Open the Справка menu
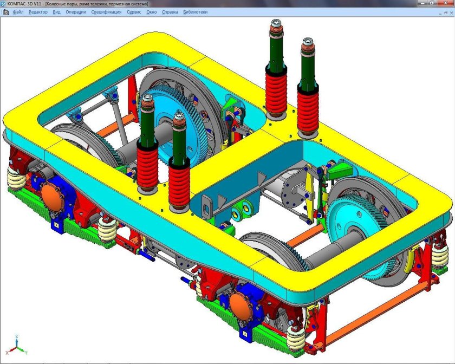Image resolution: width=455 pixels, height=364 pixels. (170, 11)
